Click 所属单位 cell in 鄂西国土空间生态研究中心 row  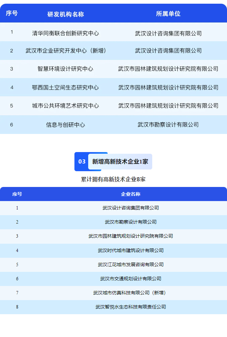click(x=168, y=88)
